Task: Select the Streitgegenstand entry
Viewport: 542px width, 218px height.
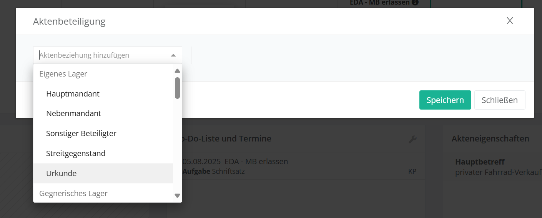Action: (76, 154)
